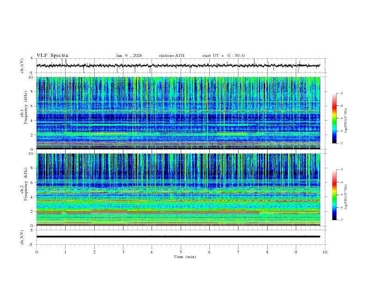Click the Jan. 9, 2026 date label
This screenshot has width=366, height=283.
click(129, 55)
